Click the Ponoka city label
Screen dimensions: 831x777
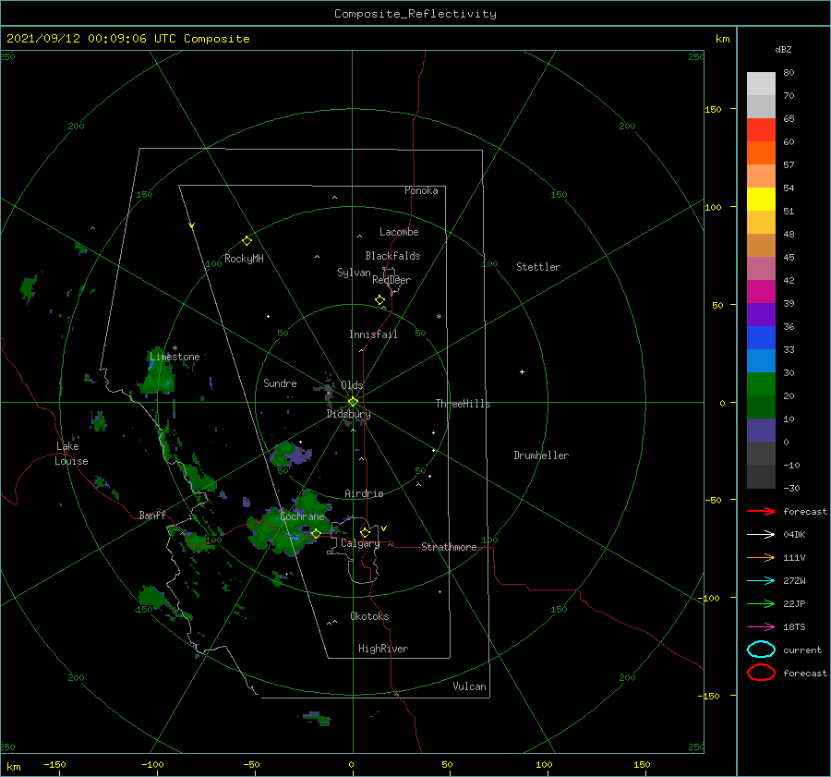(x=421, y=190)
